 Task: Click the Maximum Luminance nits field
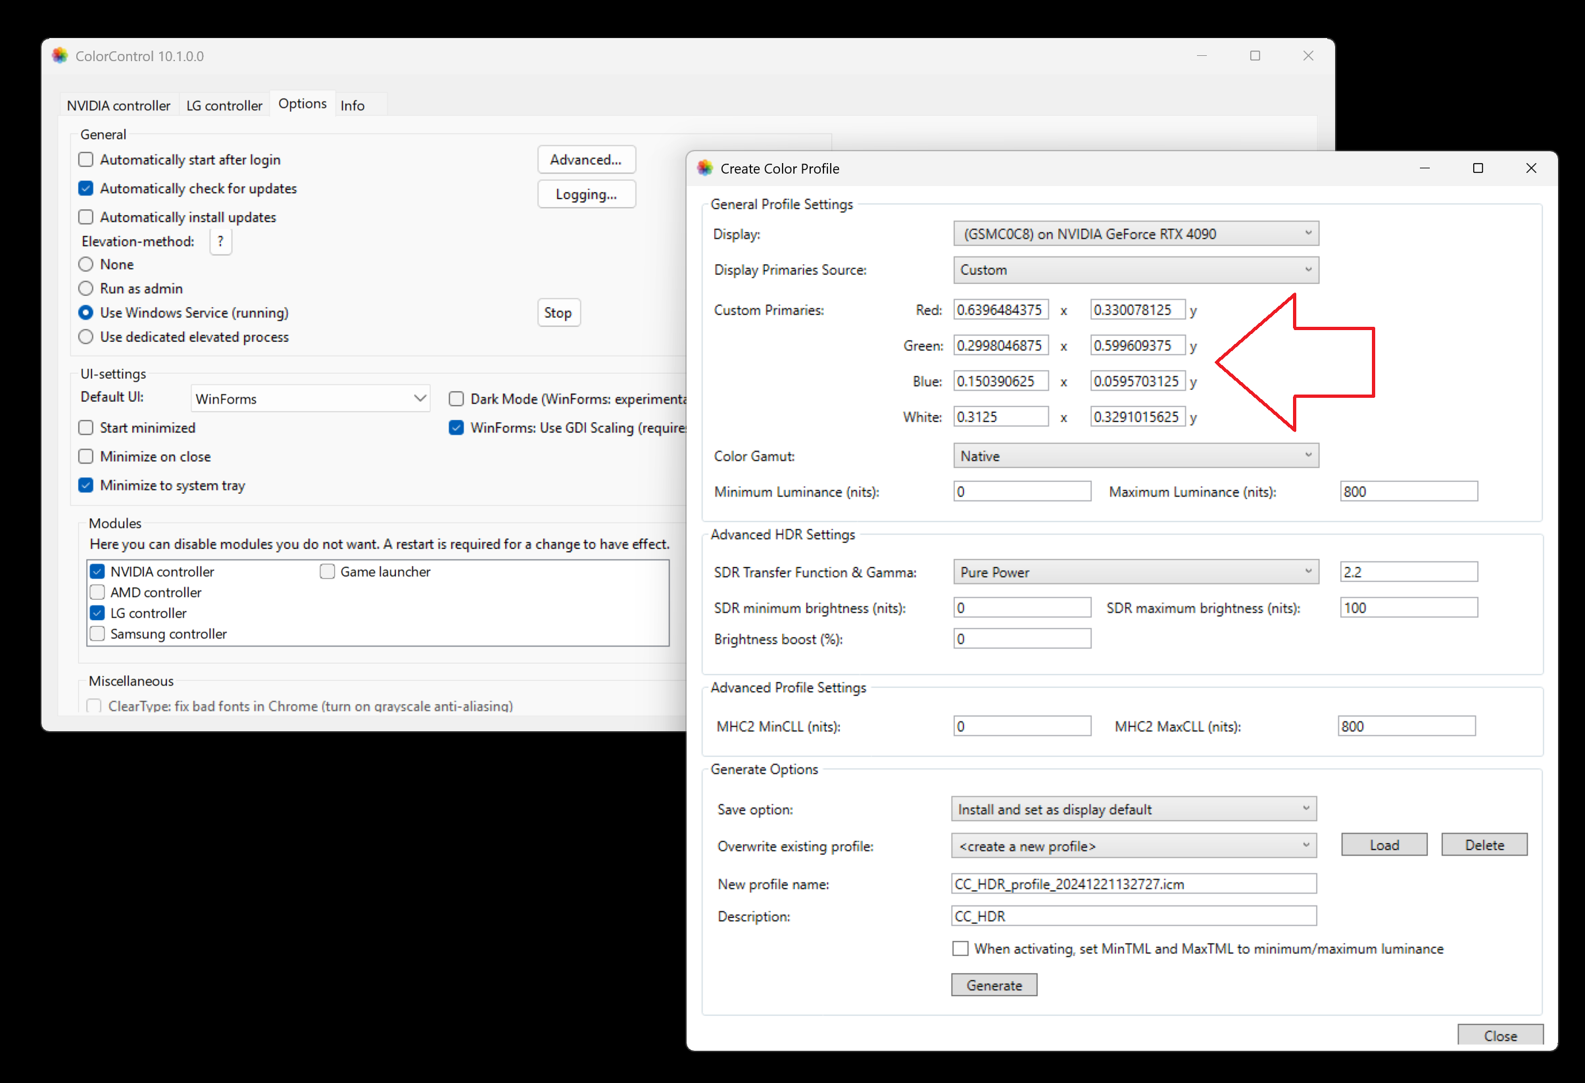pos(1407,492)
